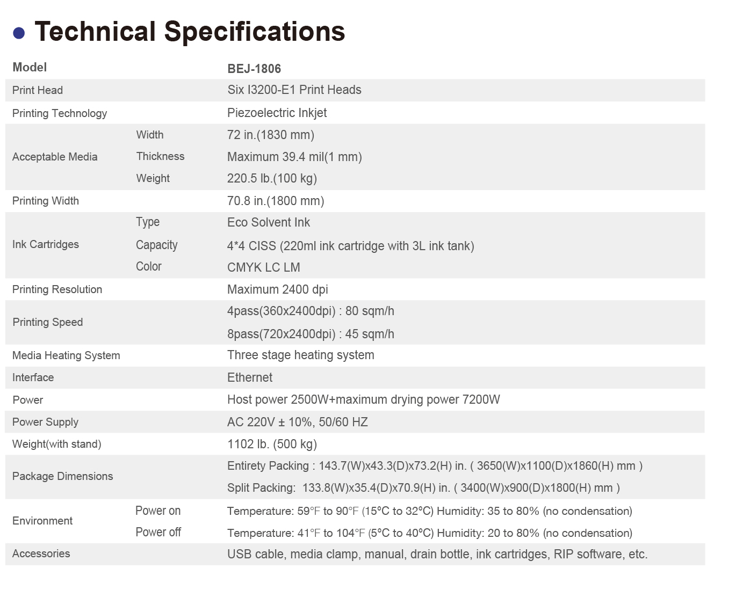Click the Power Supply row label

pyautogui.click(x=45, y=422)
